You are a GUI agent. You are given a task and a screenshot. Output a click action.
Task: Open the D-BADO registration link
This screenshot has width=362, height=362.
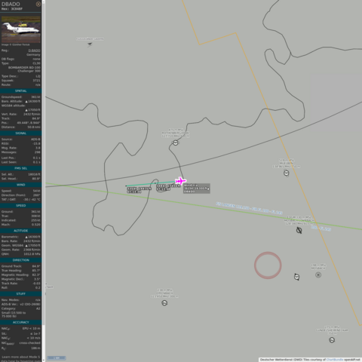(x=34, y=51)
